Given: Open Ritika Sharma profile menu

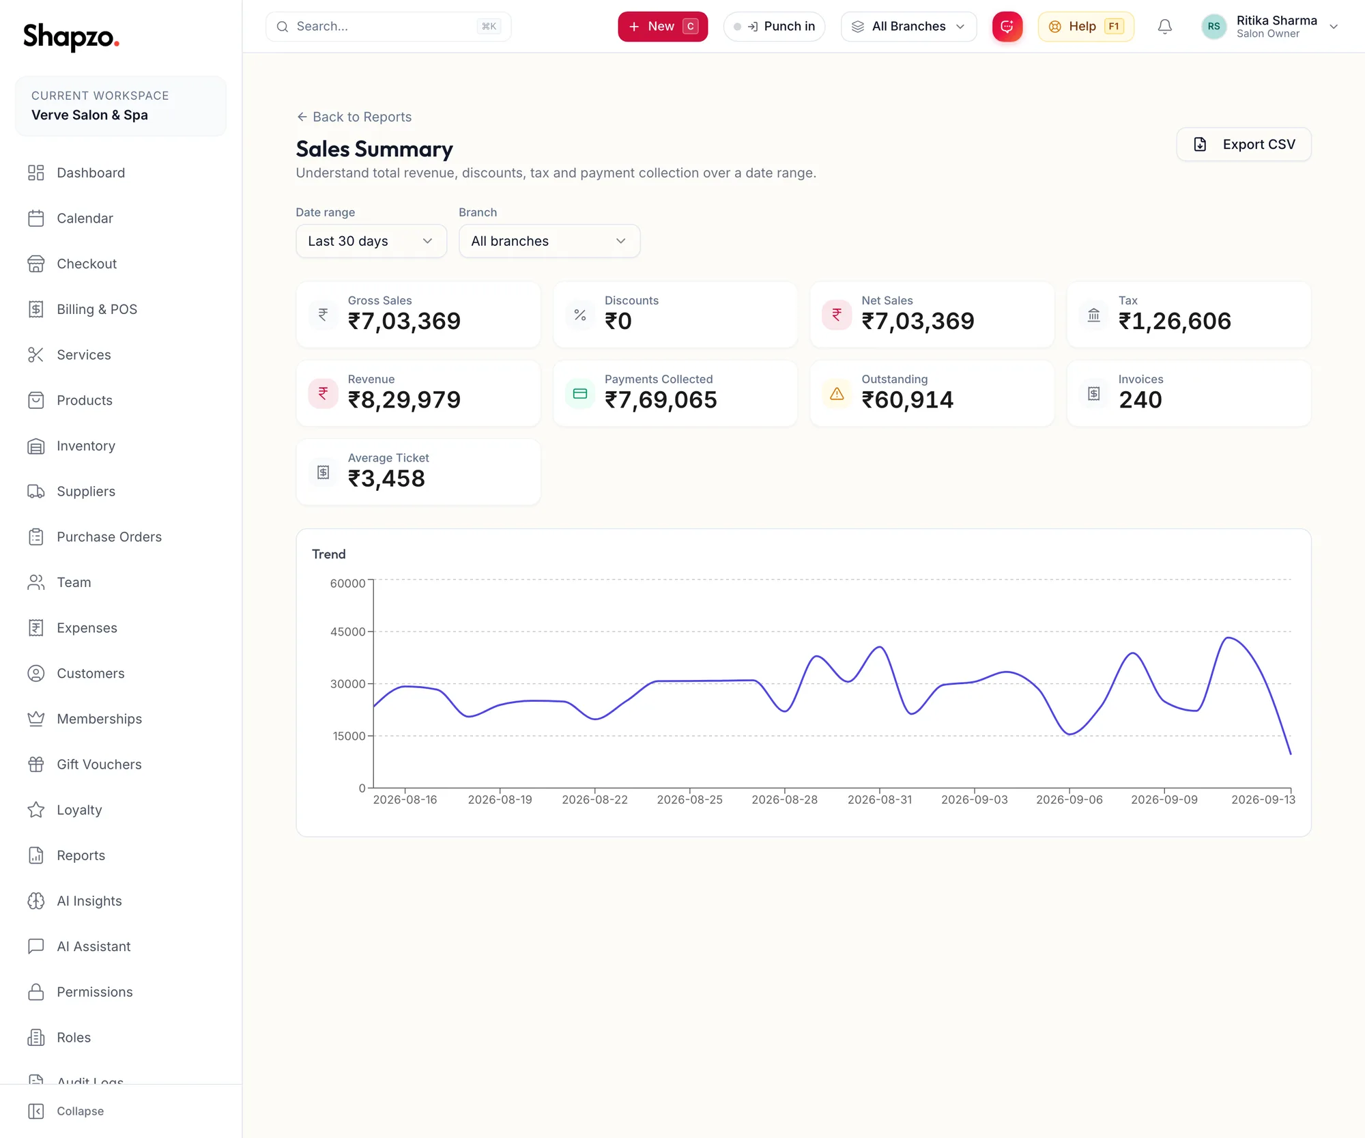Looking at the screenshot, I should point(1270,27).
